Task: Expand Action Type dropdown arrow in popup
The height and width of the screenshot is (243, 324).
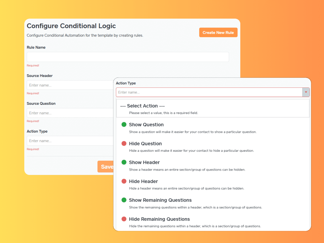Action: (306, 92)
